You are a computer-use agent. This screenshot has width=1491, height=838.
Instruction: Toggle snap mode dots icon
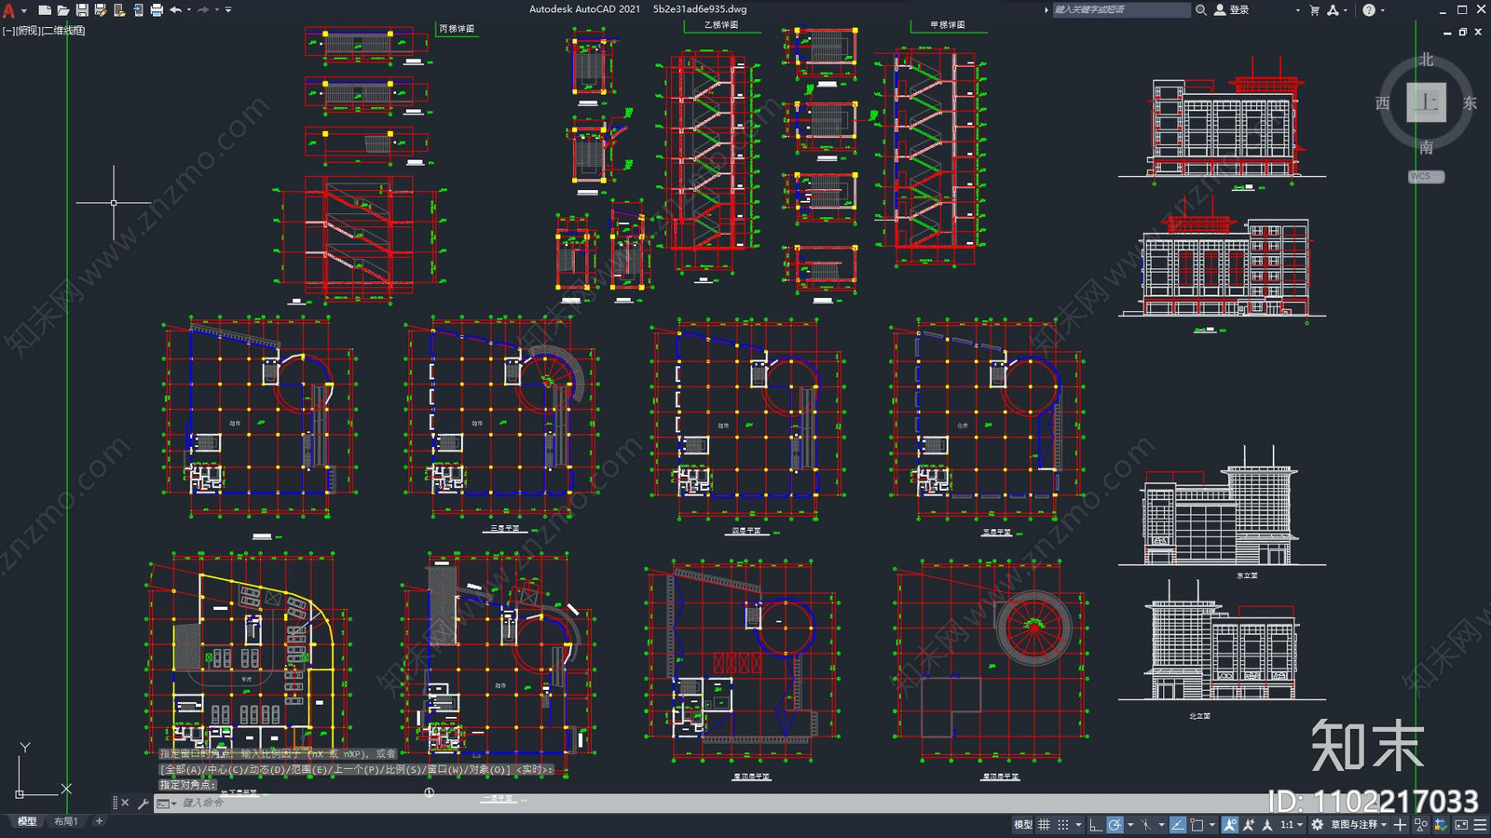(x=1063, y=824)
